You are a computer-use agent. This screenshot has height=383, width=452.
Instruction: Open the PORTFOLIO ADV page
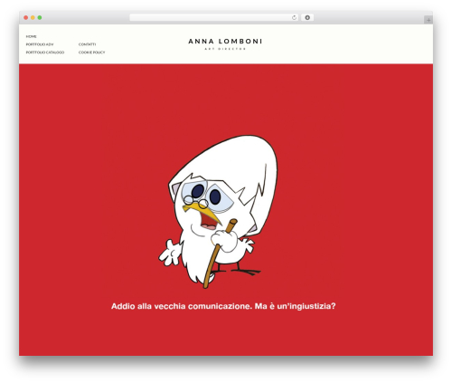[40, 44]
